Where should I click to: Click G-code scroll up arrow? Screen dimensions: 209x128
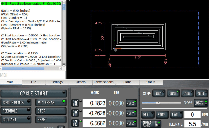coord(64,2)
